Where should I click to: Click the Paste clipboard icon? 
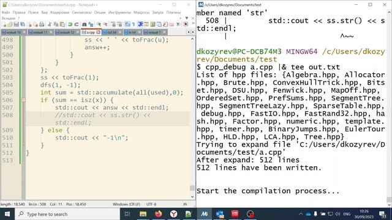62,24
